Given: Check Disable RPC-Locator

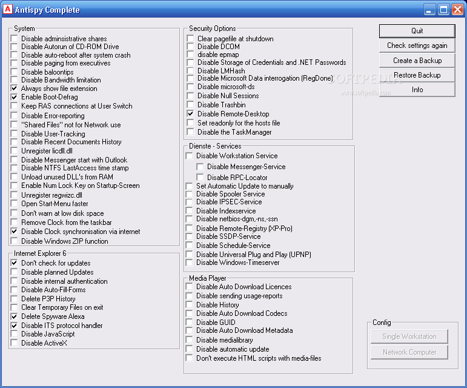Looking at the screenshot, I should click(x=200, y=177).
